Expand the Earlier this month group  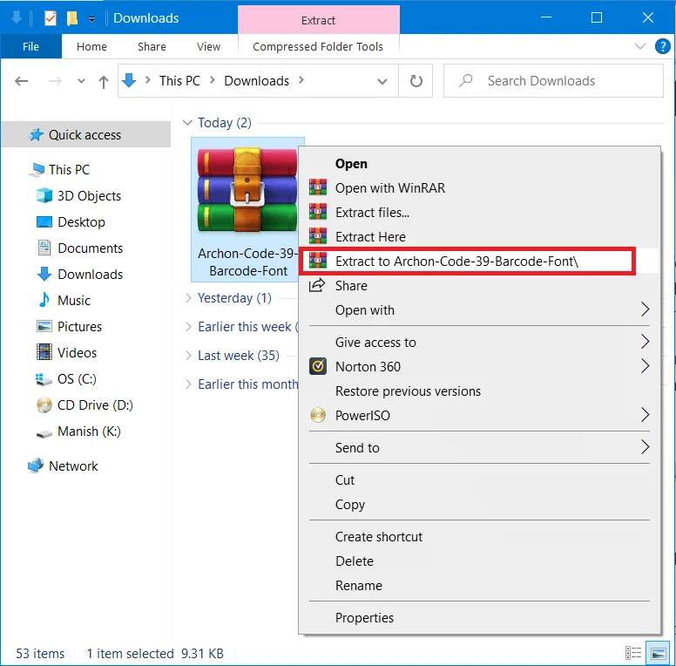coord(188,384)
